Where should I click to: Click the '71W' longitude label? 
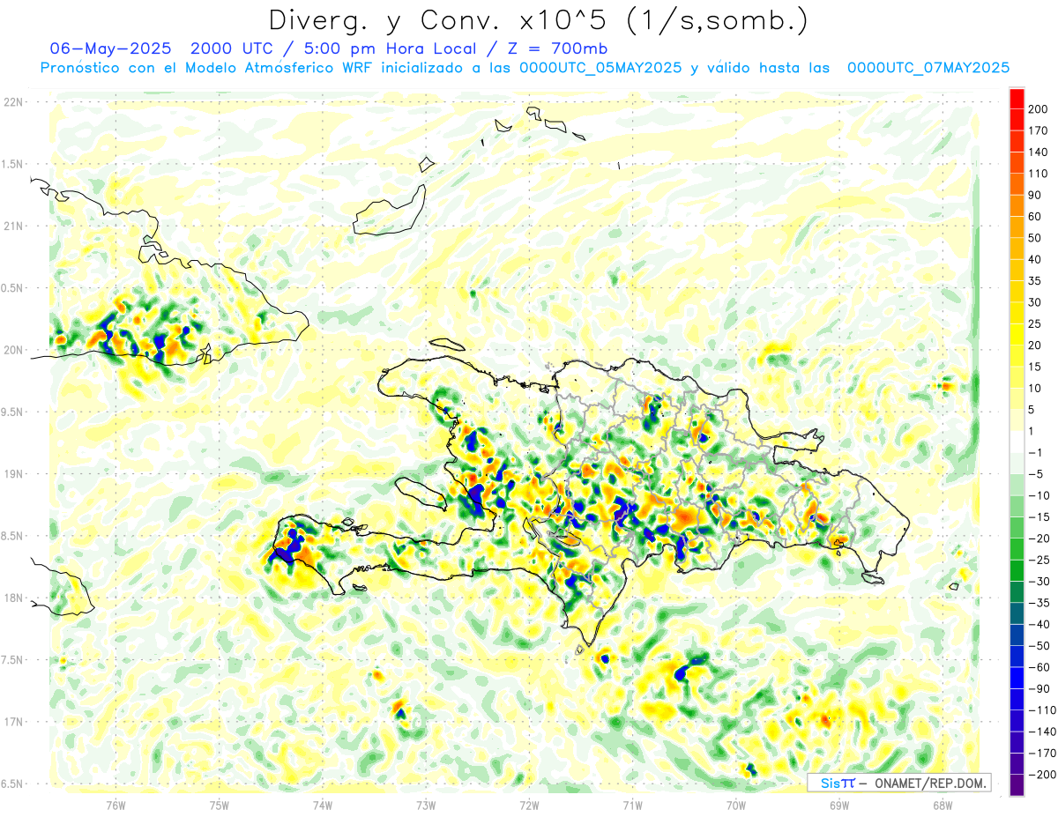pos(632,805)
